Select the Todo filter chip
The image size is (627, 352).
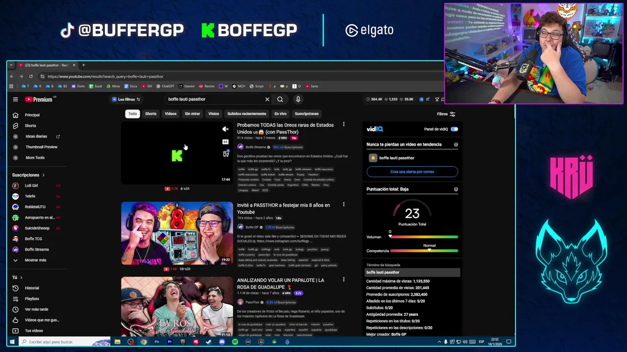(x=133, y=114)
